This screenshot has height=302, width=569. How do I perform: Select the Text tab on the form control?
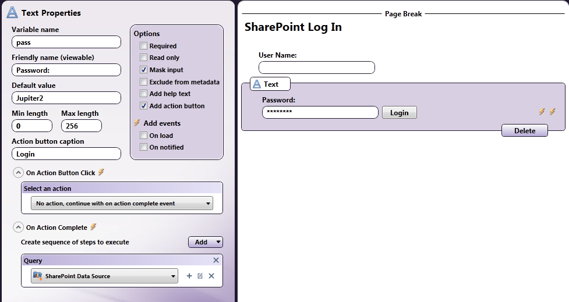point(270,84)
